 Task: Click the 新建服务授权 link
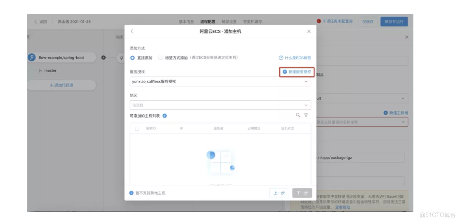[297, 71]
